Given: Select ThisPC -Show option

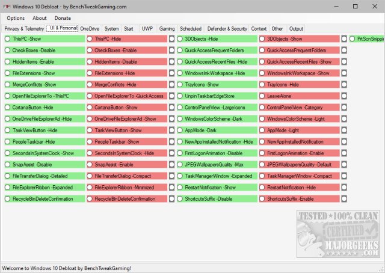Looking at the screenshot, I should point(45,39).
